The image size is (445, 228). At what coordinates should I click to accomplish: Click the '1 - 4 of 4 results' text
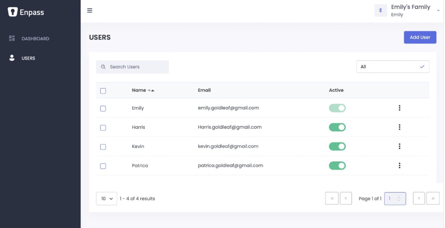click(x=137, y=199)
